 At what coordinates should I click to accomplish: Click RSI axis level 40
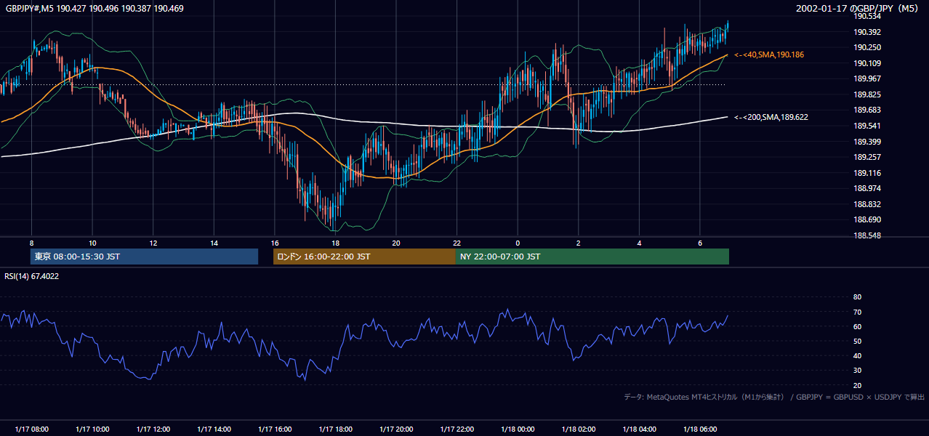[x=857, y=355]
